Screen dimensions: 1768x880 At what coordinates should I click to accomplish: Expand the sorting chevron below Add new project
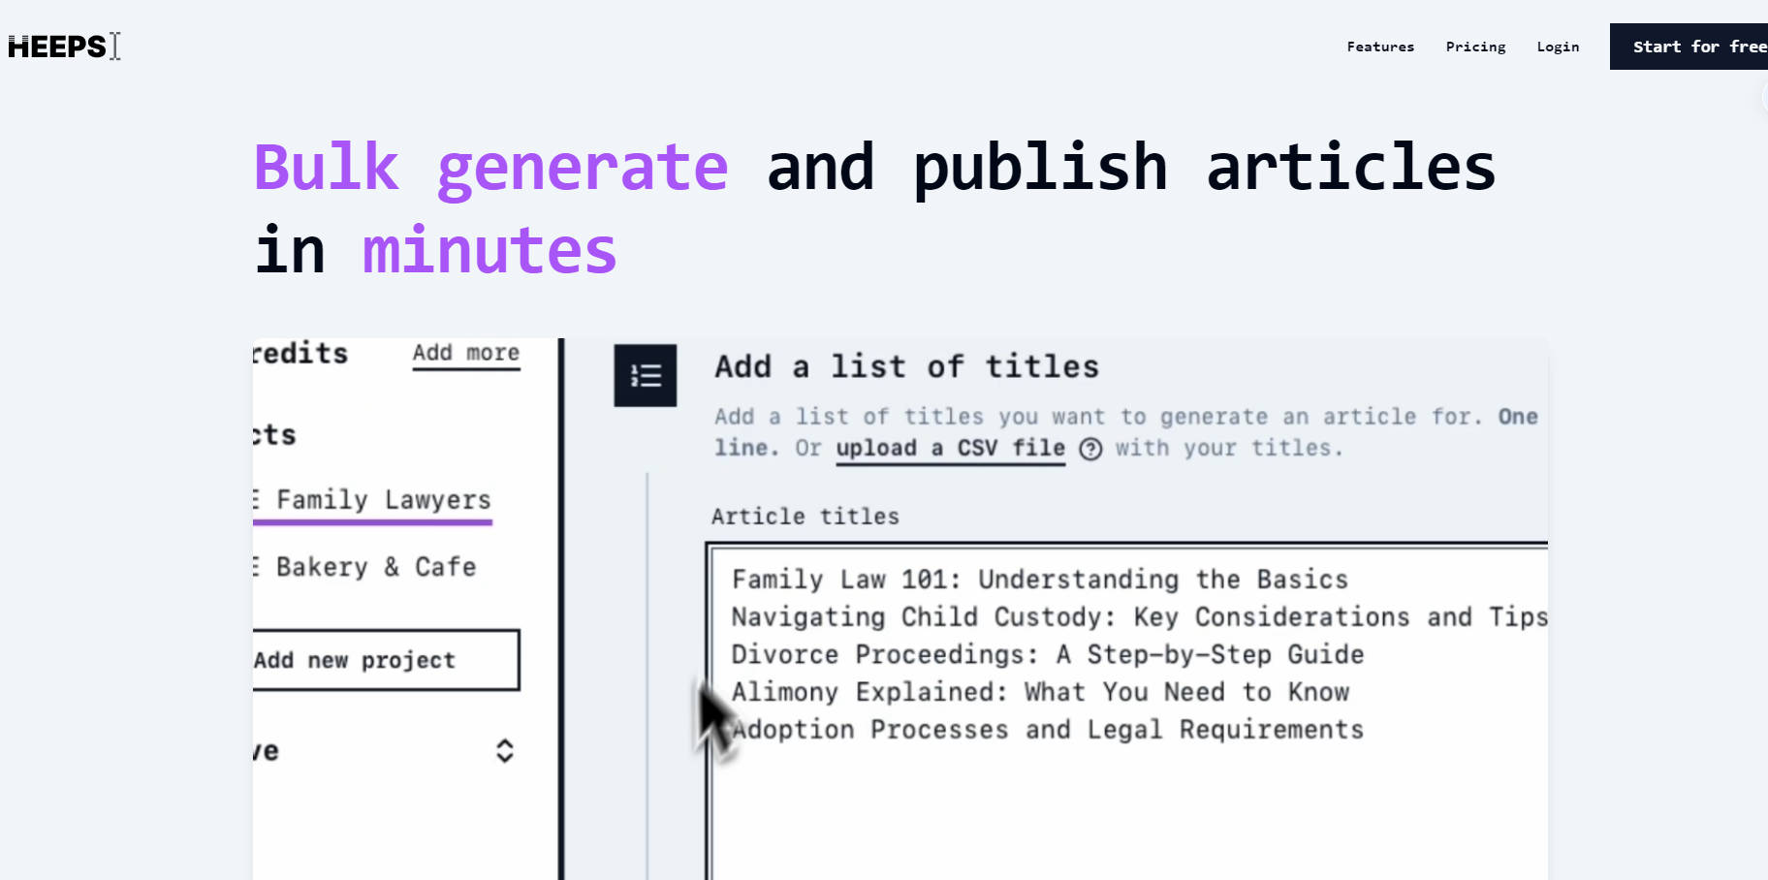point(505,750)
